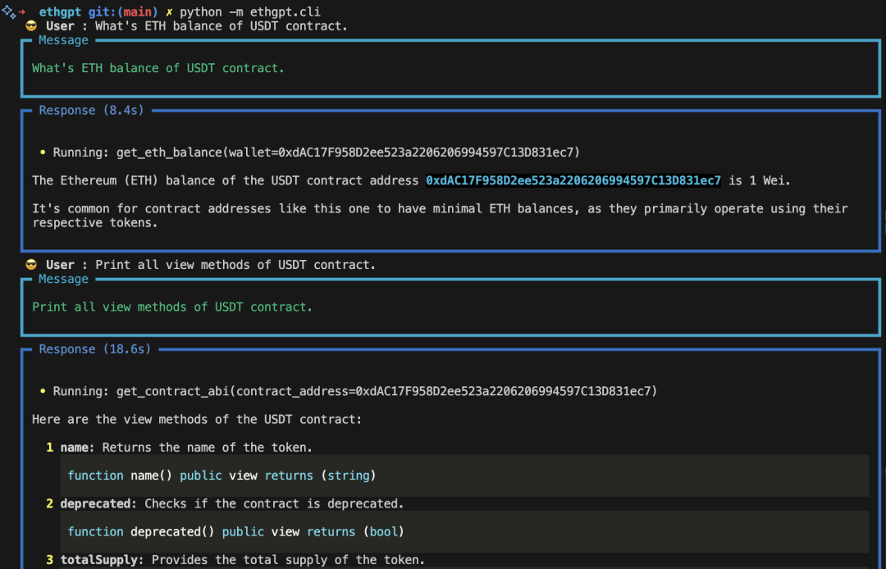Click 'Response (8.4s)' panel title
This screenshot has height=569, width=886.
pos(91,110)
